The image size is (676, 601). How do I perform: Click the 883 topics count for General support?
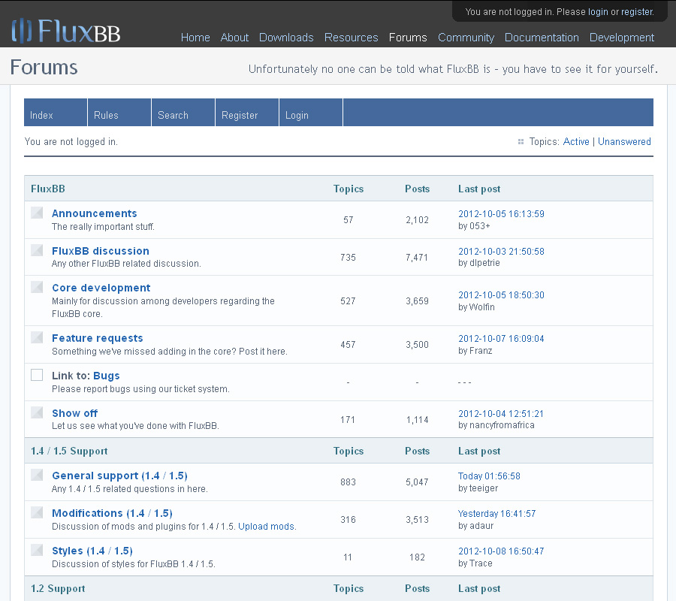(x=348, y=482)
